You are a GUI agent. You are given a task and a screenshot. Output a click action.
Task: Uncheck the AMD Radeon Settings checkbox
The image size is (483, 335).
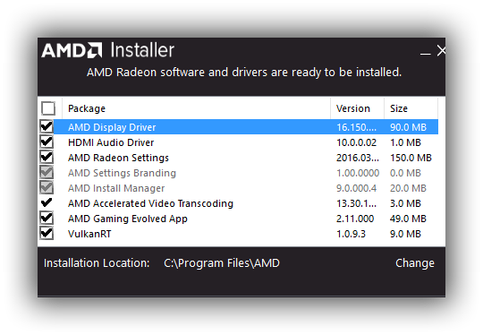pyautogui.click(x=47, y=158)
